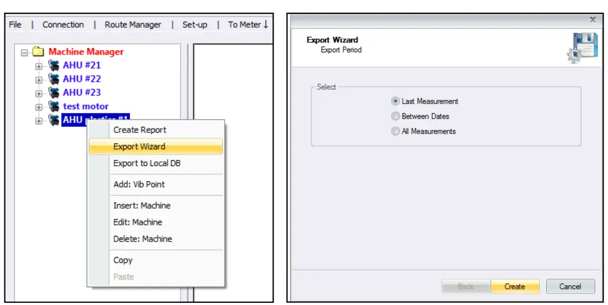Choose Export Wizard from context menu
Image resolution: width=608 pixels, height=305 pixels.
[156, 147]
